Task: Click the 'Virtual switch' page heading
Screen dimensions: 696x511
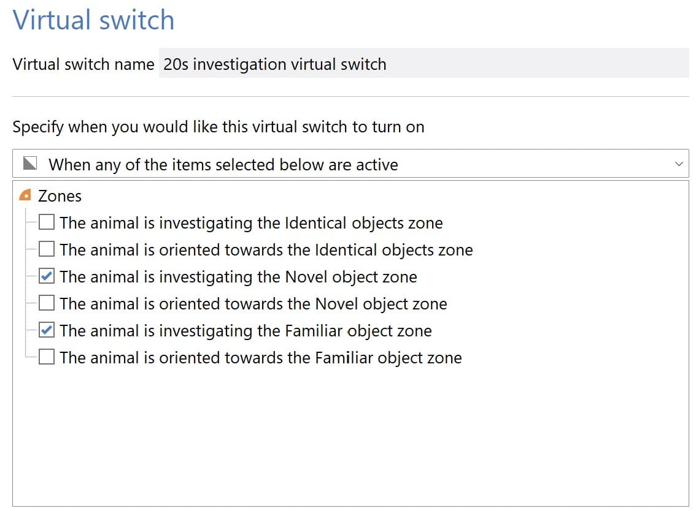Action: (94, 20)
